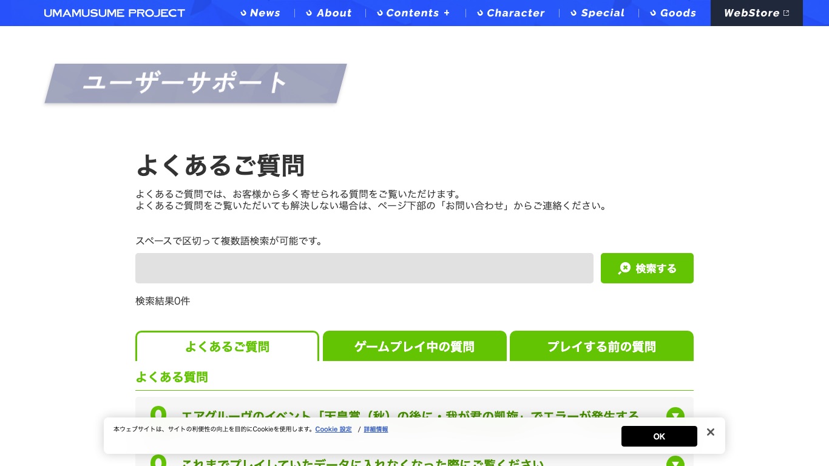Image resolution: width=829 pixels, height=466 pixels.
Task: Accept cookies with the OK button
Action: click(659, 436)
